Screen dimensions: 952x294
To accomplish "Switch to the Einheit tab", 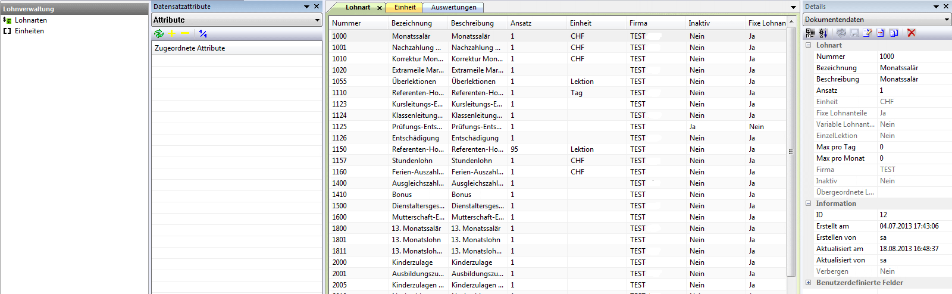I will pos(405,7).
